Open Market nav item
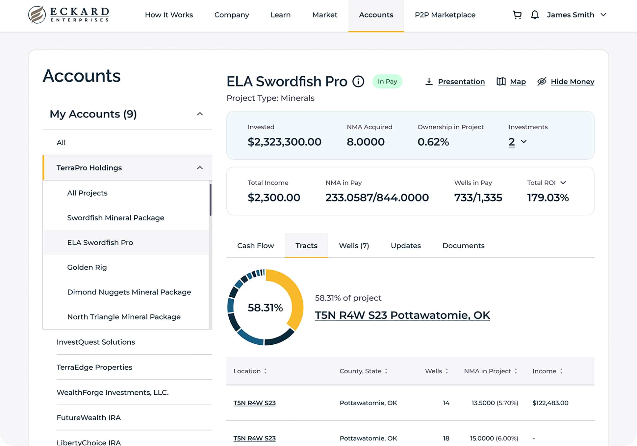Viewport: 637px width, 446px height. tap(325, 15)
